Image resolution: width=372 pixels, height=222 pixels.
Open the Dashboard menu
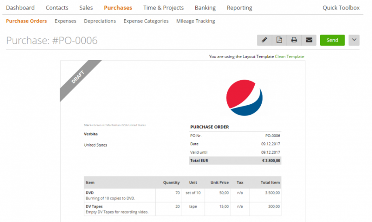[x=20, y=8]
